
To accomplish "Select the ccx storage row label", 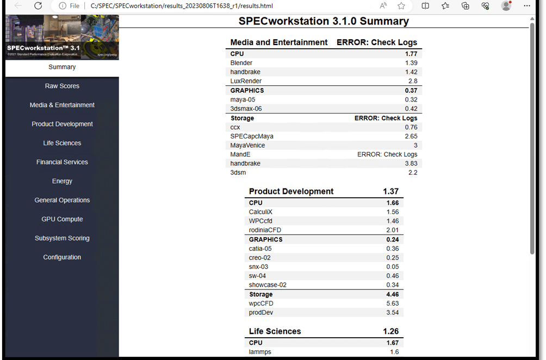I will coord(235,128).
